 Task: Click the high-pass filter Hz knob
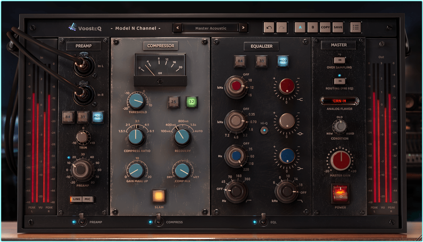[236, 192]
